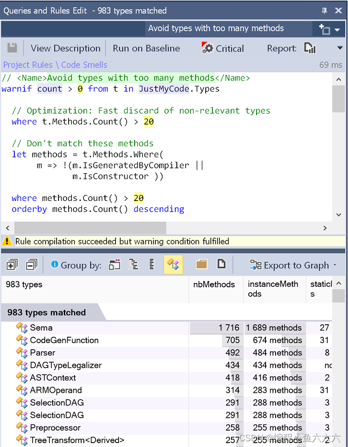Open Project Rules breadcrumb link
348x447 pixels.
[28, 65]
